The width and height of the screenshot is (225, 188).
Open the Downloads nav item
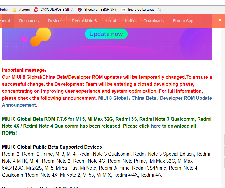[x=153, y=21]
